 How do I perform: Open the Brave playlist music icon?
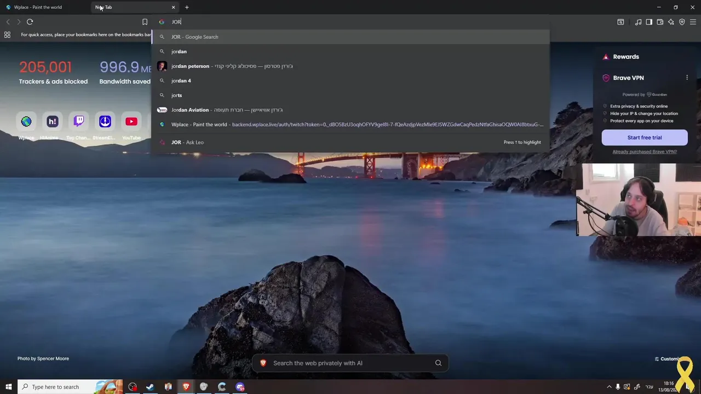(x=638, y=22)
